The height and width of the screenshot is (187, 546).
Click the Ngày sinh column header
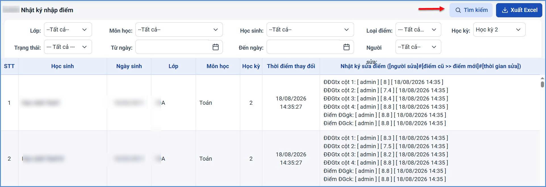(x=129, y=66)
